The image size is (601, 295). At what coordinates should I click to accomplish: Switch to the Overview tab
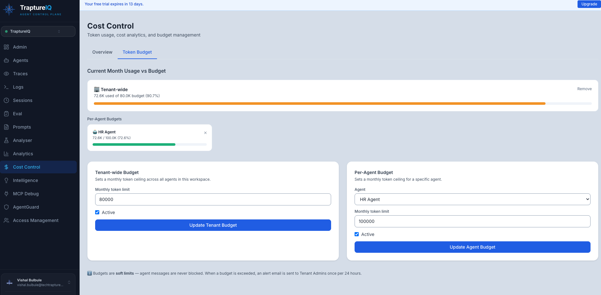(102, 52)
